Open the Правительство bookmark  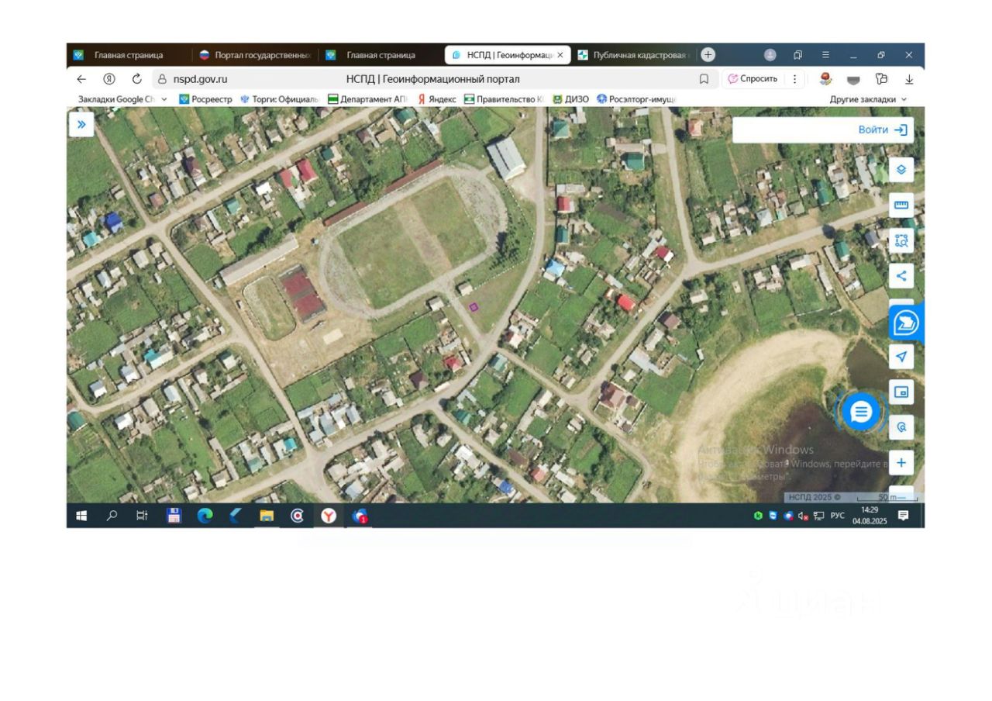pos(504,99)
